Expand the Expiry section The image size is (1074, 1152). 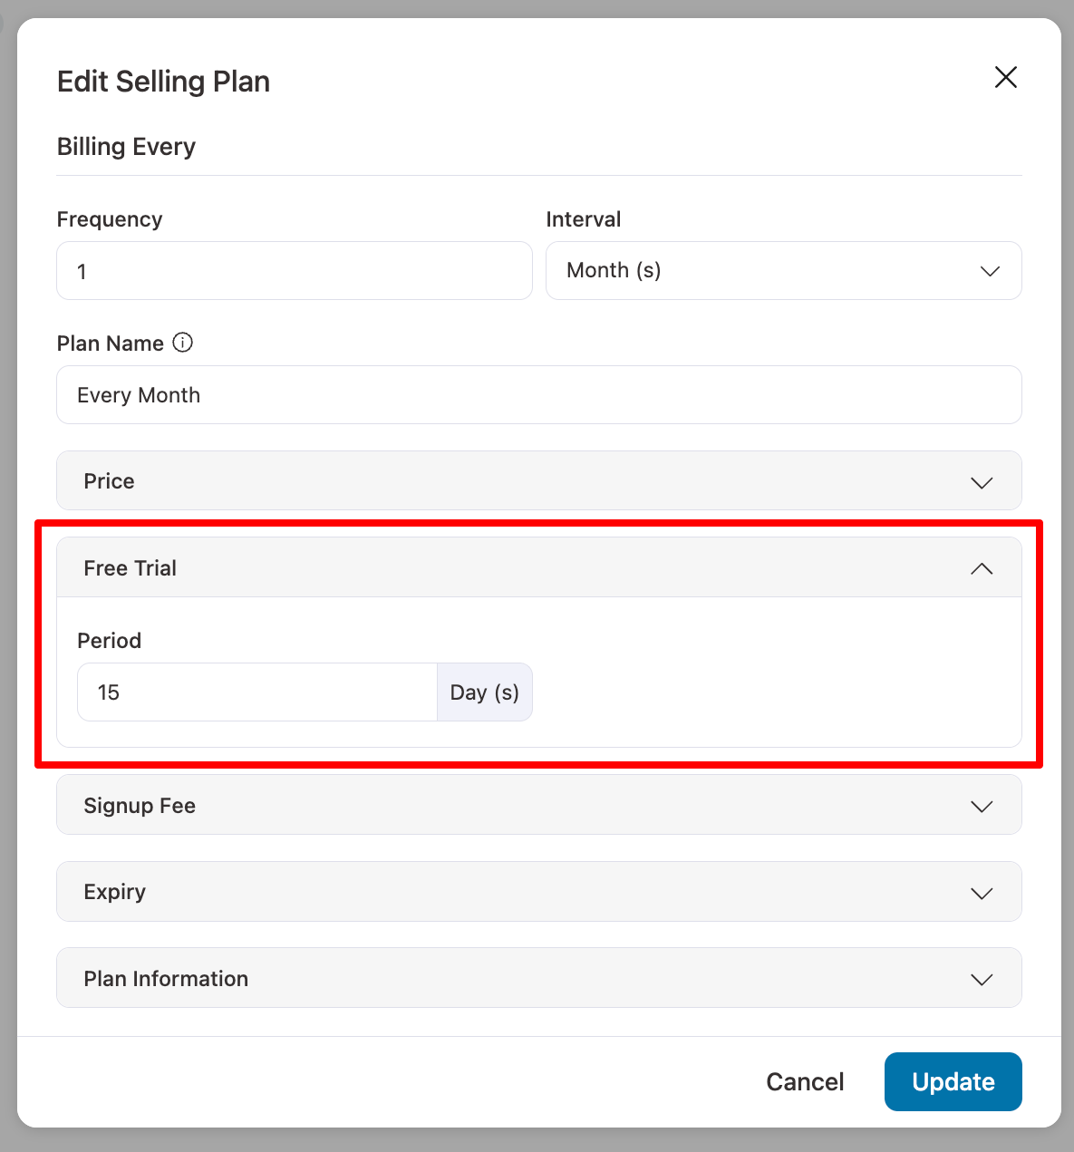pos(538,892)
